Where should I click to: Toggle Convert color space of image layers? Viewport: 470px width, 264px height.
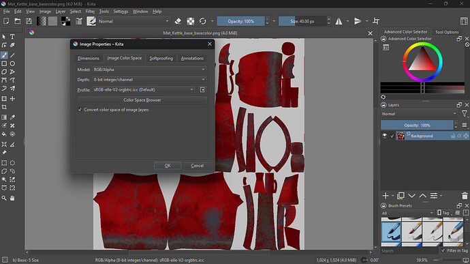tap(80, 110)
